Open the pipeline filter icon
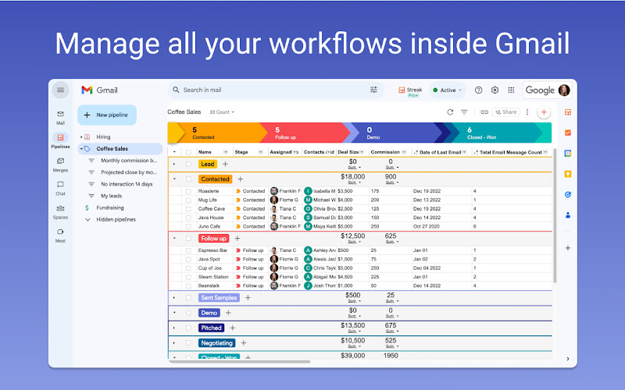Viewport: 625px width, 390px height. tap(464, 112)
